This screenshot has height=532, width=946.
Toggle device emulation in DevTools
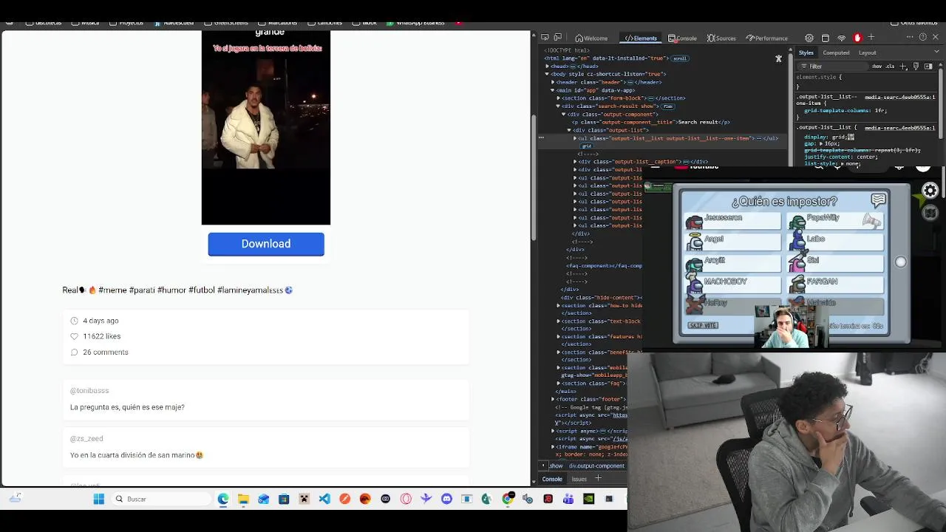tap(557, 38)
